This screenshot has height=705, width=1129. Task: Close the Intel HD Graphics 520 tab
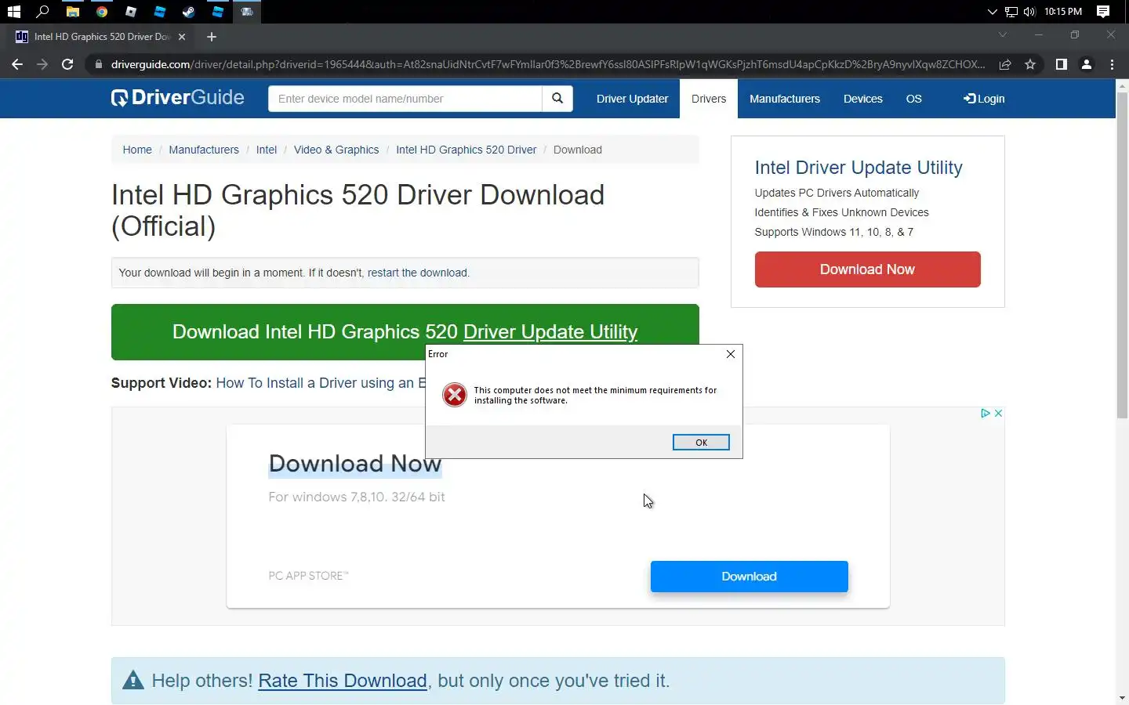click(x=182, y=37)
